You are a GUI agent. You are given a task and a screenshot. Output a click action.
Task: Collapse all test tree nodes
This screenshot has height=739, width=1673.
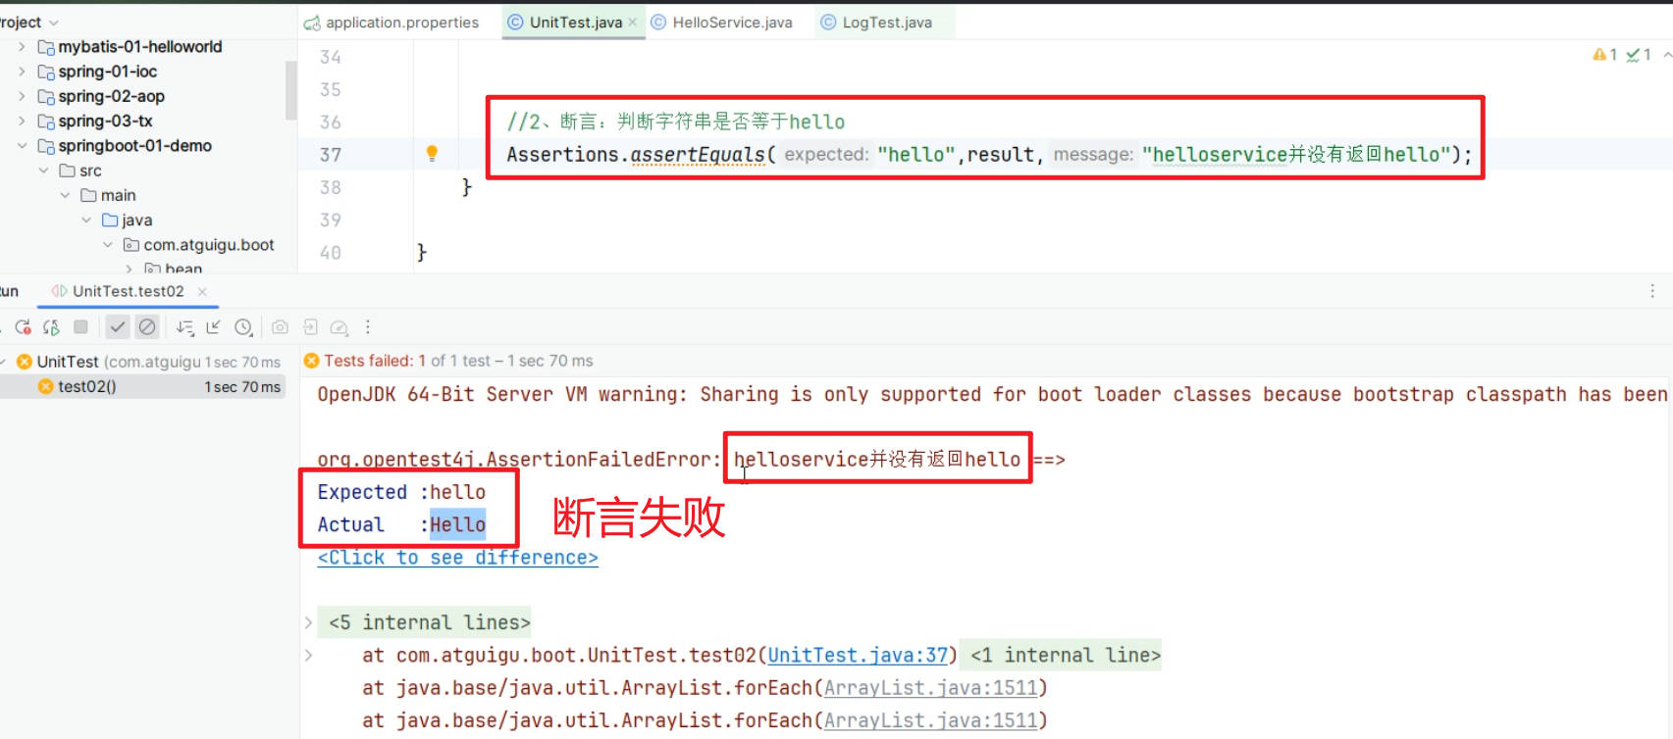coord(214,327)
